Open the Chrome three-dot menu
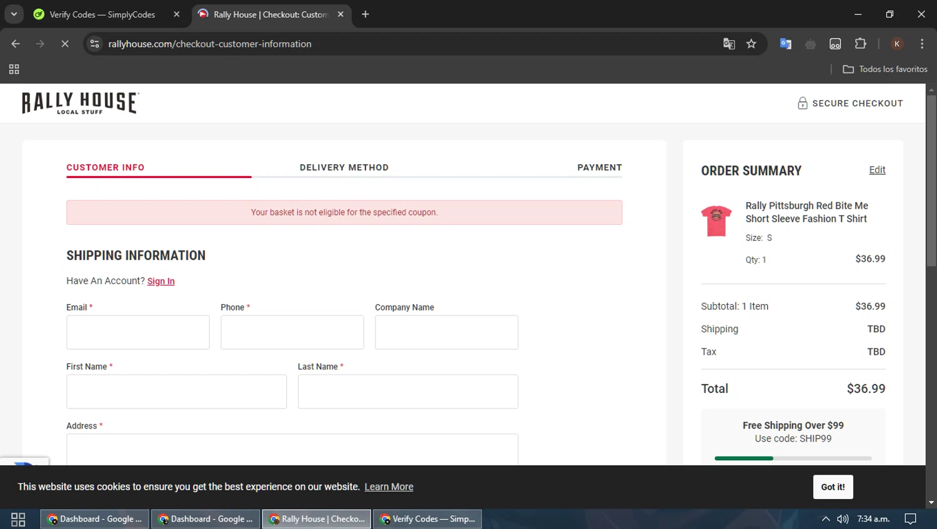Viewport: 937px width, 529px height. [x=921, y=44]
